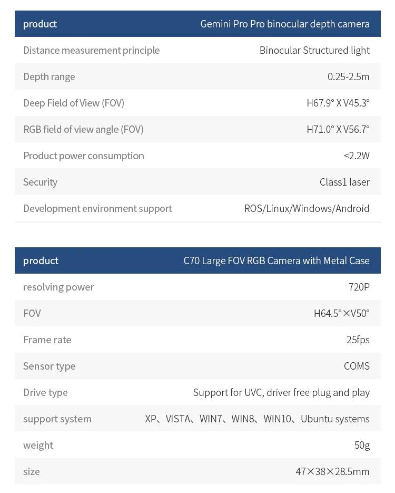Click the Binocular Structured light value
This screenshot has width=395, height=493.
[x=314, y=50]
